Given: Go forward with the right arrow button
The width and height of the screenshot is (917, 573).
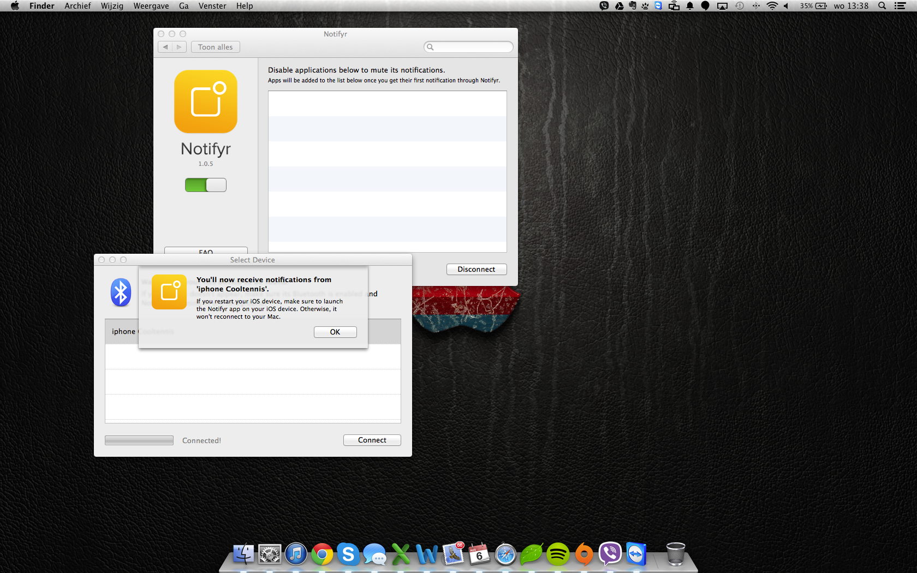Looking at the screenshot, I should coord(179,47).
